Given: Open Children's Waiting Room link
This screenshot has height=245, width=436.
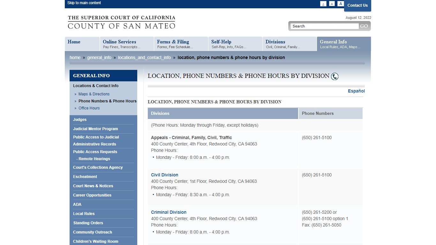Looking at the screenshot, I should pyautogui.click(x=96, y=241).
